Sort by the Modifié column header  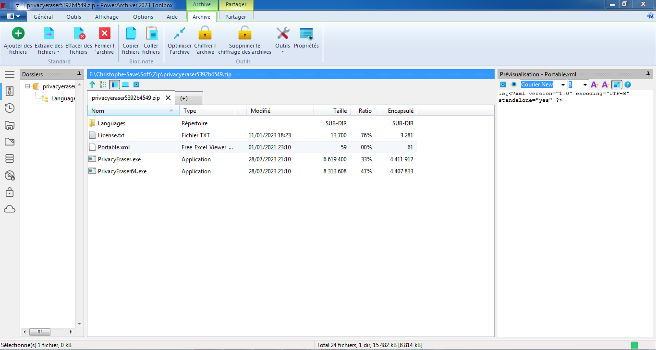pyautogui.click(x=280, y=111)
